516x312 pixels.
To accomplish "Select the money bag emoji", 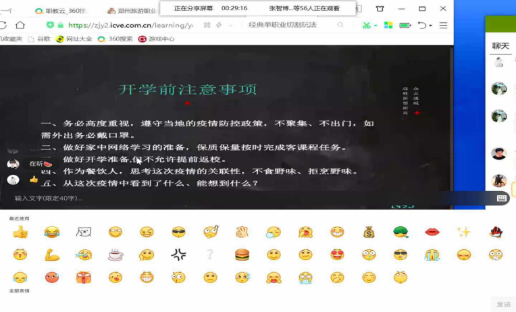I will pos(368,232).
